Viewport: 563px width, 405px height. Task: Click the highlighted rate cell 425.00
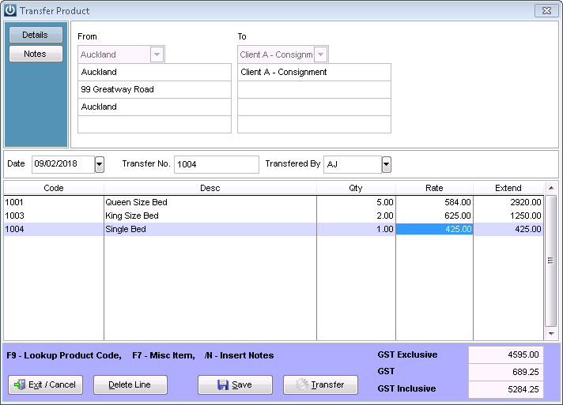434,229
